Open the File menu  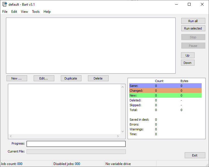pos(5,12)
